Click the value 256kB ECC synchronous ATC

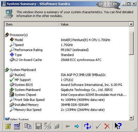point(81,60)
